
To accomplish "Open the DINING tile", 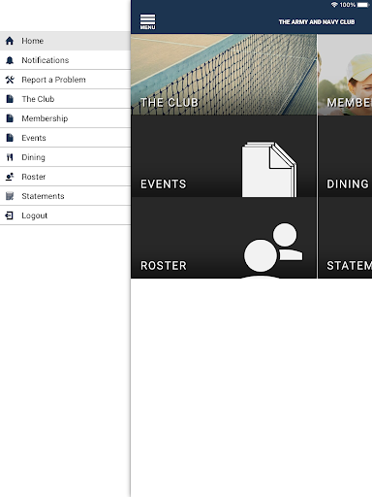I will pos(345,156).
